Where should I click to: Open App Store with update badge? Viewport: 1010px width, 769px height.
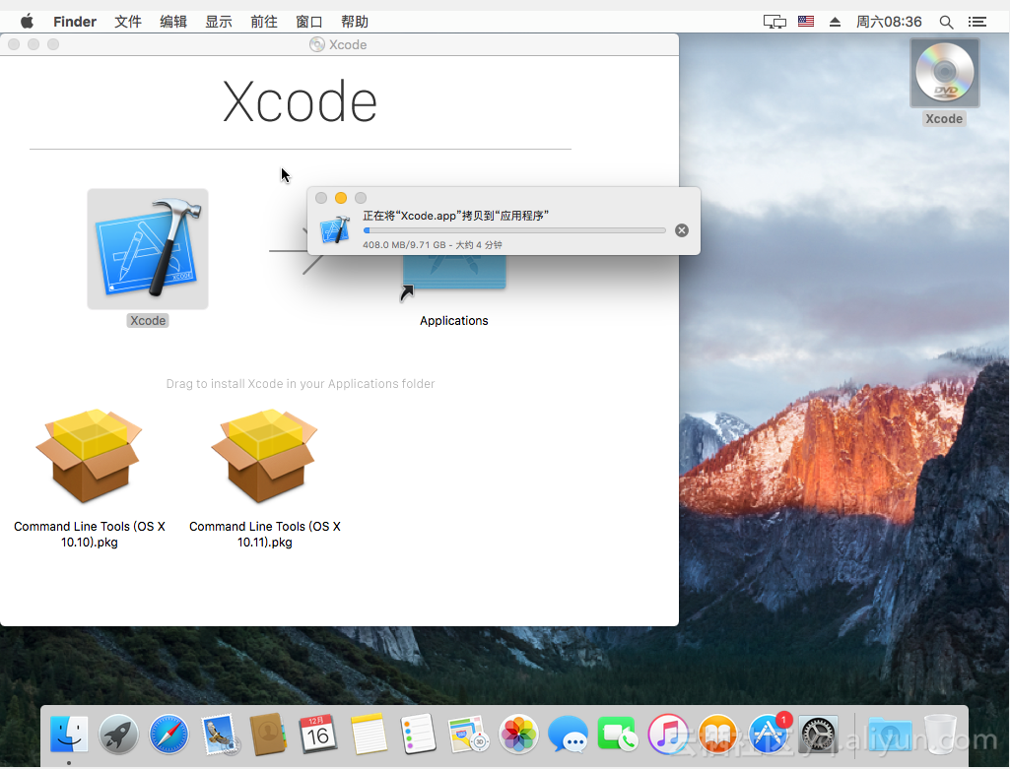tap(768, 734)
